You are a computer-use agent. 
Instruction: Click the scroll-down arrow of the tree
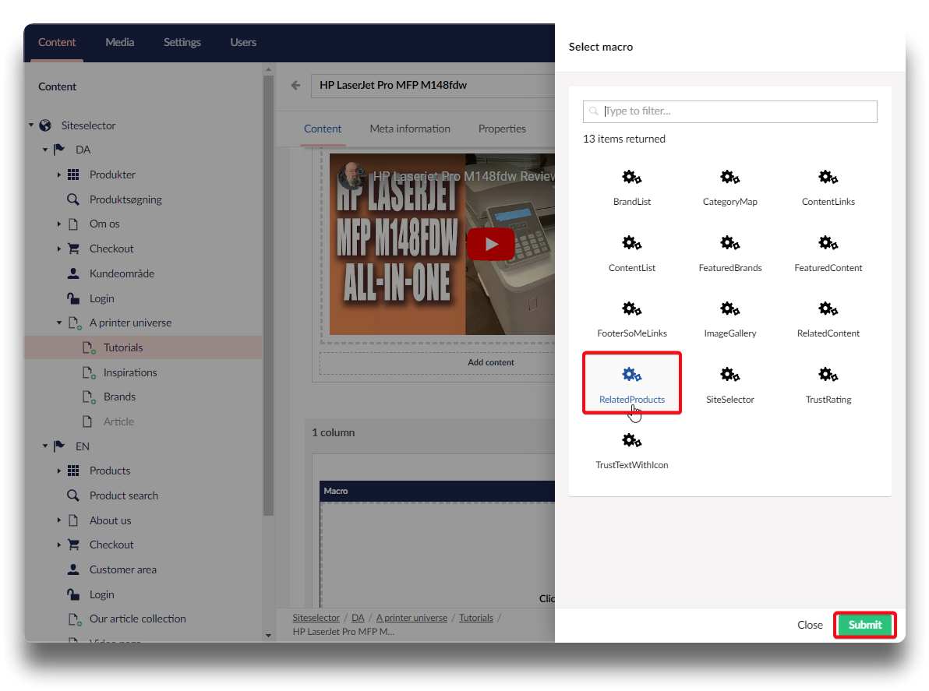click(x=268, y=636)
